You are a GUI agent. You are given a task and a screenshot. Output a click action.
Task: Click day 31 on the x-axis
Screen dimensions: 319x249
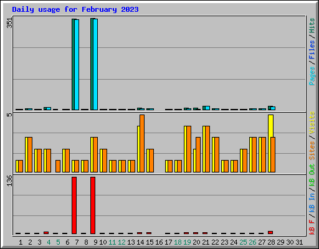[299, 242]
